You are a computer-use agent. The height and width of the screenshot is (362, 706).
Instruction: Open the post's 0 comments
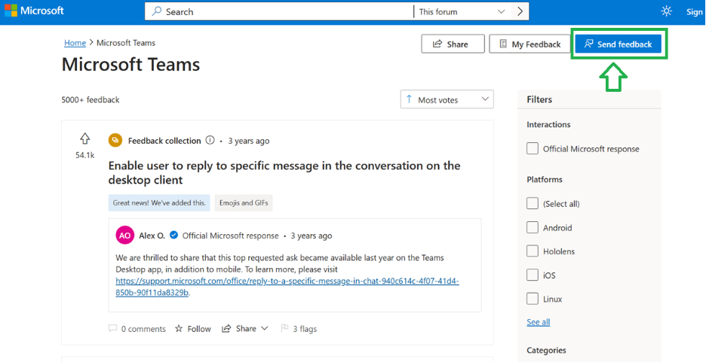[137, 329]
